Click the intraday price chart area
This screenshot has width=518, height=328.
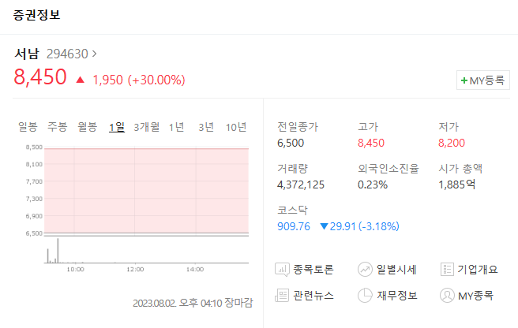pyautogui.click(x=146, y=191)
